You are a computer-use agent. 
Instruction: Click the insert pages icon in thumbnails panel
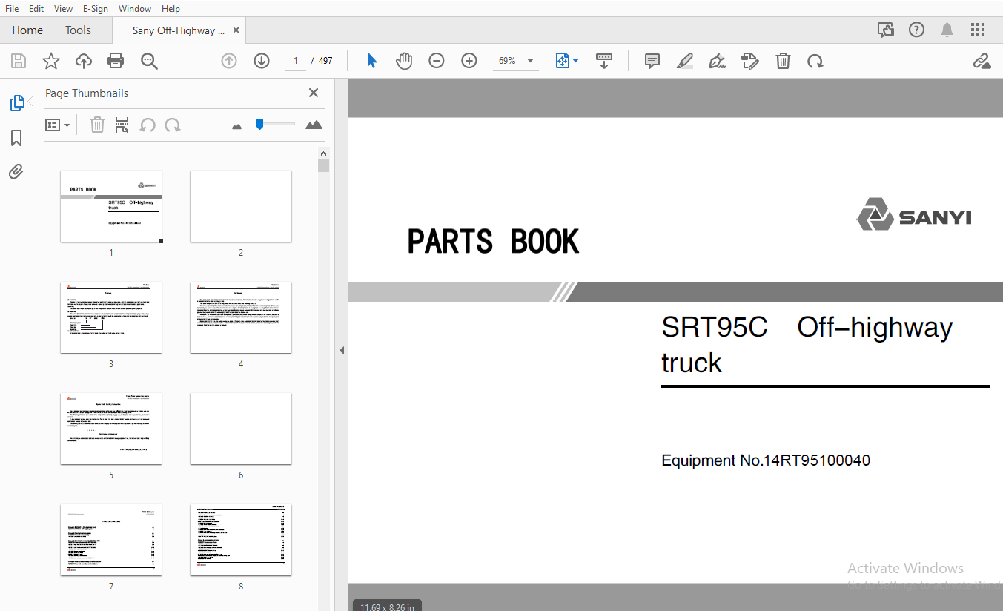coord(122,125)
